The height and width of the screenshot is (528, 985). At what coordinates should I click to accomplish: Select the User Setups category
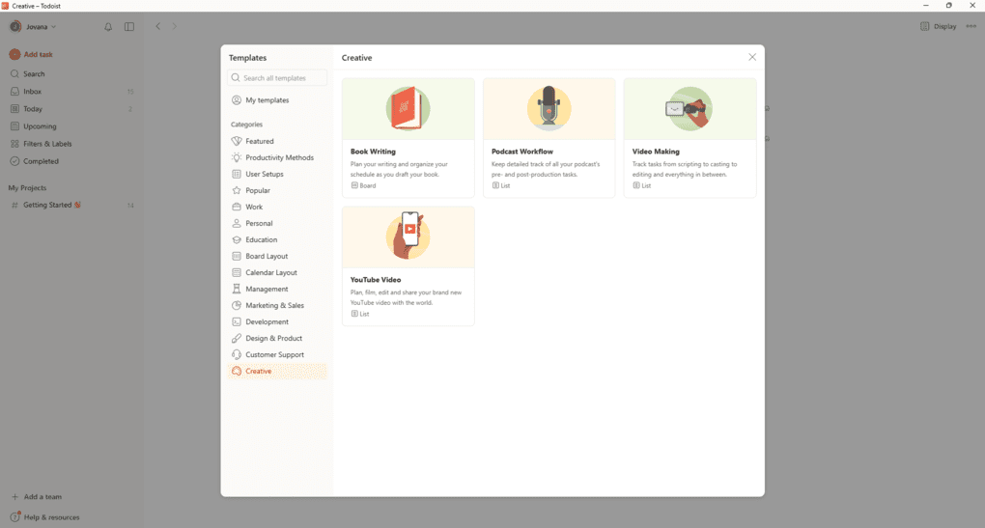click(277, 174)
